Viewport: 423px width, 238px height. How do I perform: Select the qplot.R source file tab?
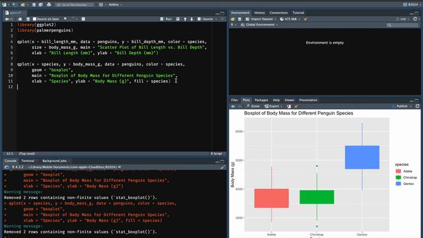pyautogui.click(x=15, y=13)
